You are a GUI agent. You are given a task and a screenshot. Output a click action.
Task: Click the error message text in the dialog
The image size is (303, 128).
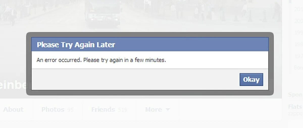101,60
